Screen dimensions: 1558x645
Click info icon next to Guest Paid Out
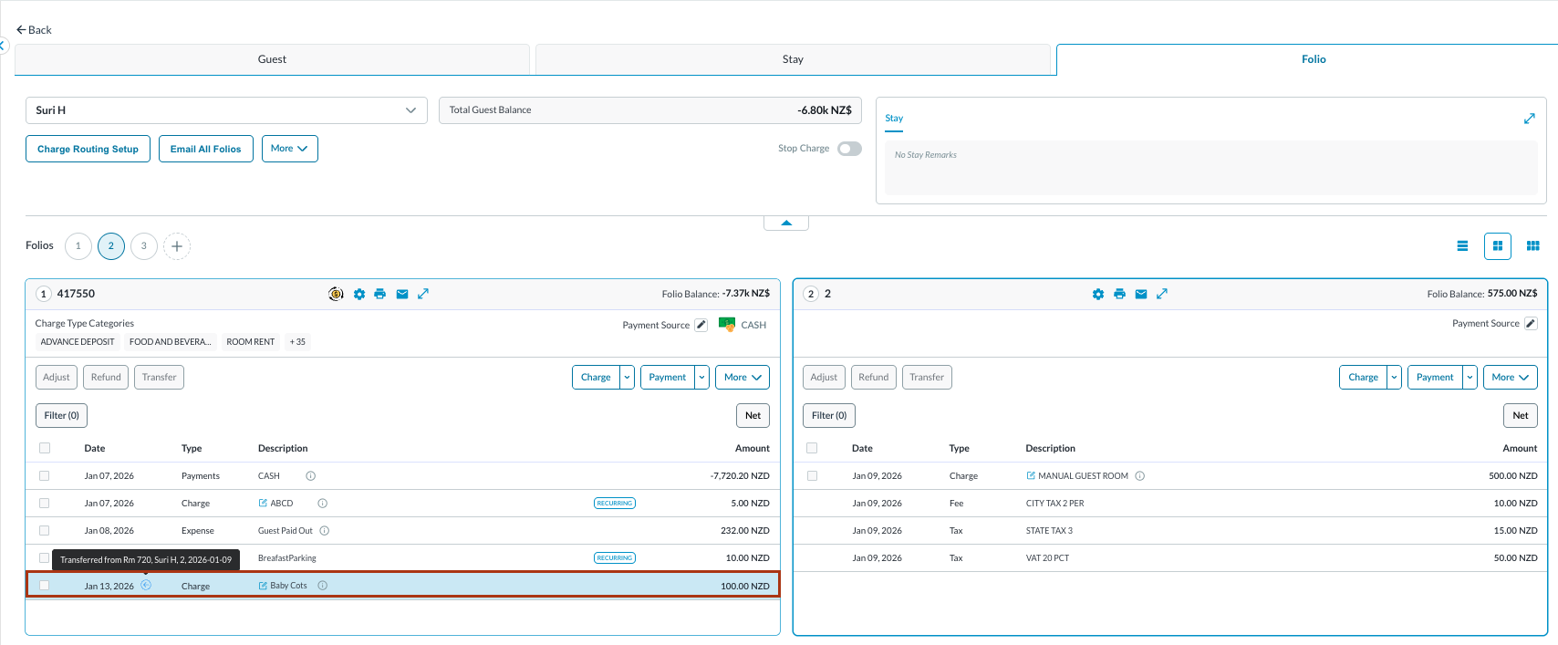(325, 531)
